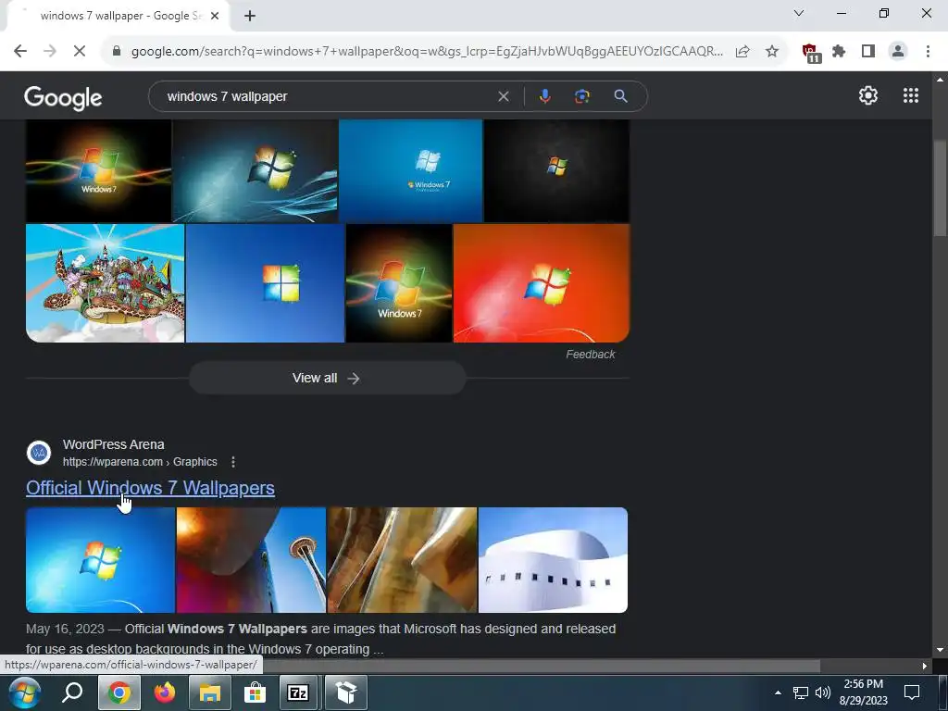Click the scrollbar down arrow
948x711 pixels.
(x=940, y=650)
